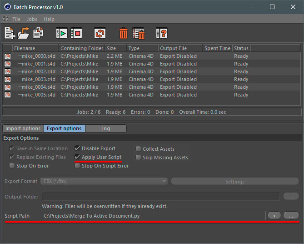Enable Stop On Error checkbox
Image resolution: width=304 pixels, height=244 pixels.
(12, 166)
